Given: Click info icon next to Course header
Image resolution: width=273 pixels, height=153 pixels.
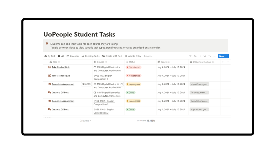Looking at the screenshot, I should point(106,62).
